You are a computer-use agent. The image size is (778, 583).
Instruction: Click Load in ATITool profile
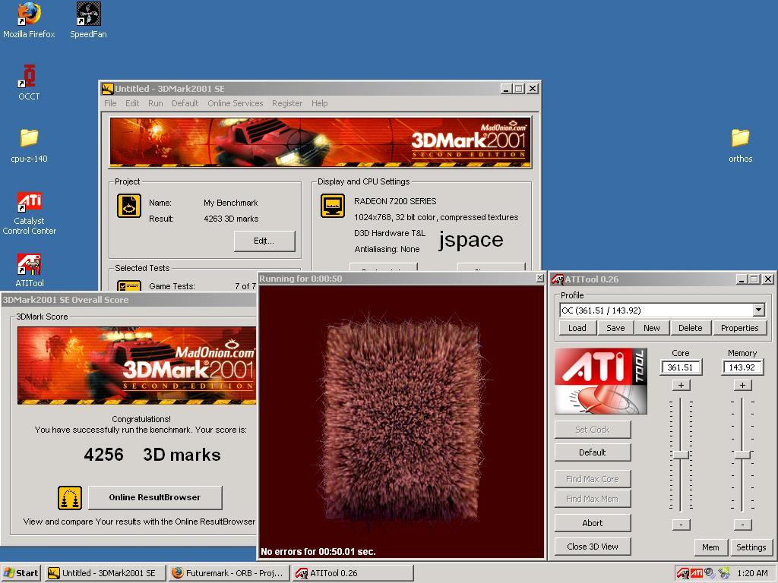577,328
